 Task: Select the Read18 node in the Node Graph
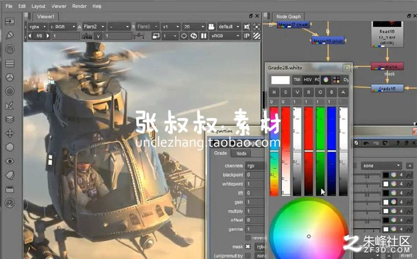coord(387,34)
